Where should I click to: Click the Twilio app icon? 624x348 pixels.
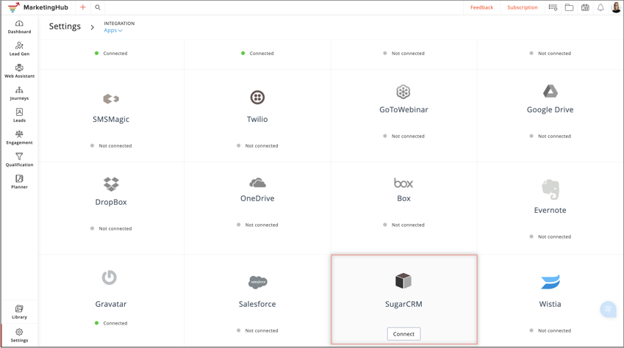tap(257, 98)
